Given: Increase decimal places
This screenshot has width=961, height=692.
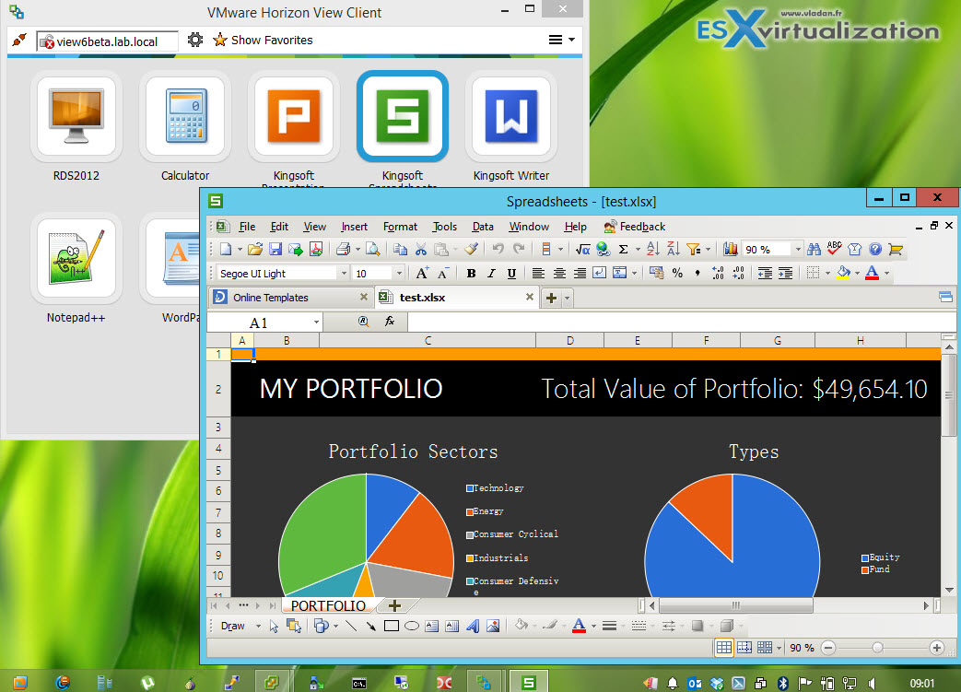Looking at the screenshot, I should point(719,273).
